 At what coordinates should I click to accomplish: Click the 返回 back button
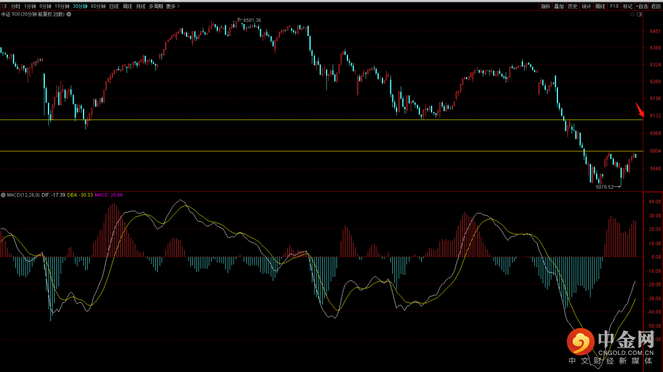coord(656,6)
